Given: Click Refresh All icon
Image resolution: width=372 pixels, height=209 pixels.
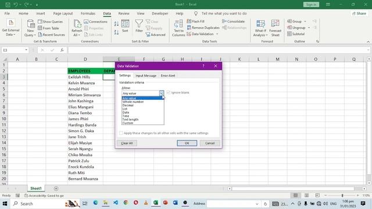Looking at the screenshot, I should [x=77, y=24].
